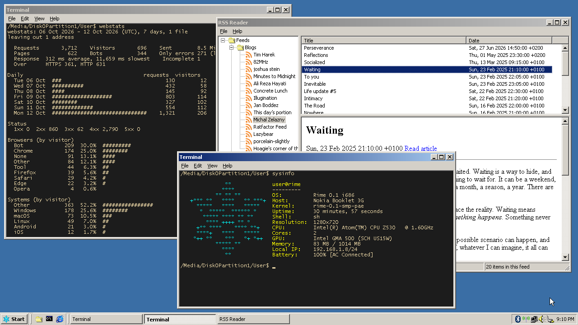Open File menu in RSS Reader
Screen dimensions: 578x325
(x=224, y=31)
